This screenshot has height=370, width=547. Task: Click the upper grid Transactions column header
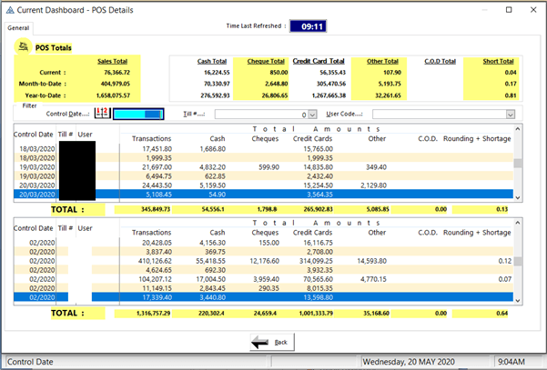pos(151,139)
